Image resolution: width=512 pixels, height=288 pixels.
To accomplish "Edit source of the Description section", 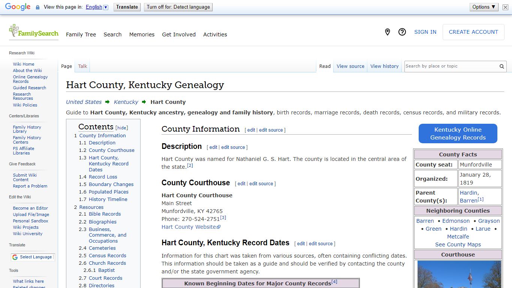I will click(233, 147).
